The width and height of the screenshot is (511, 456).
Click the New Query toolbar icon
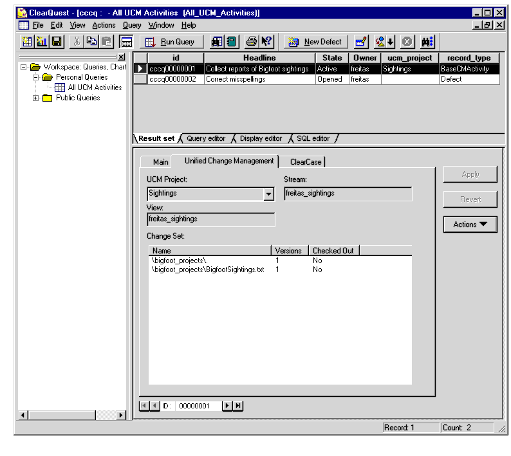(x=27, y=42)
